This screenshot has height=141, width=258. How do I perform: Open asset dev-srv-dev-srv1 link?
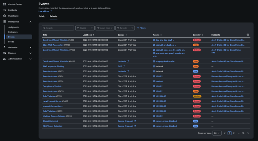165,40
